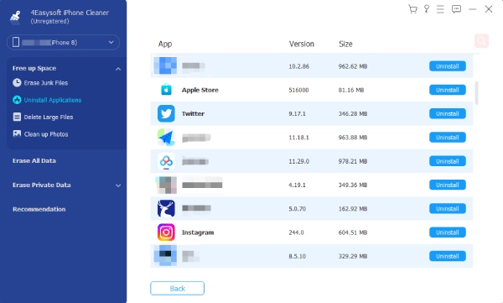Image resolution: width=503 pixels, height=303 pixels.
Task: Select Uninstall Applications menu item
Action: [53, 100]
